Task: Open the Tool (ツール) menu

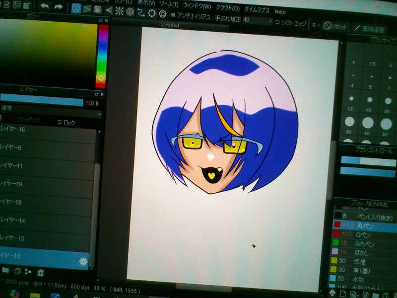Action: point(169,4)
